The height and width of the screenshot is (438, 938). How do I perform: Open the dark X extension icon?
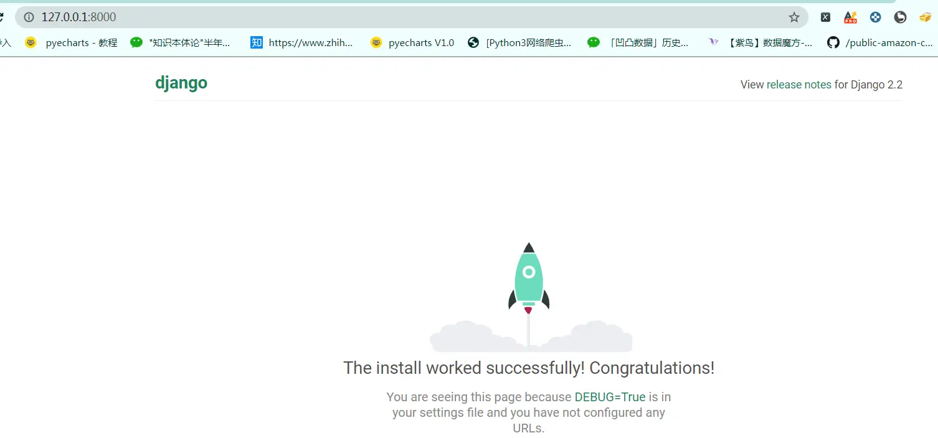click(825, 17)
